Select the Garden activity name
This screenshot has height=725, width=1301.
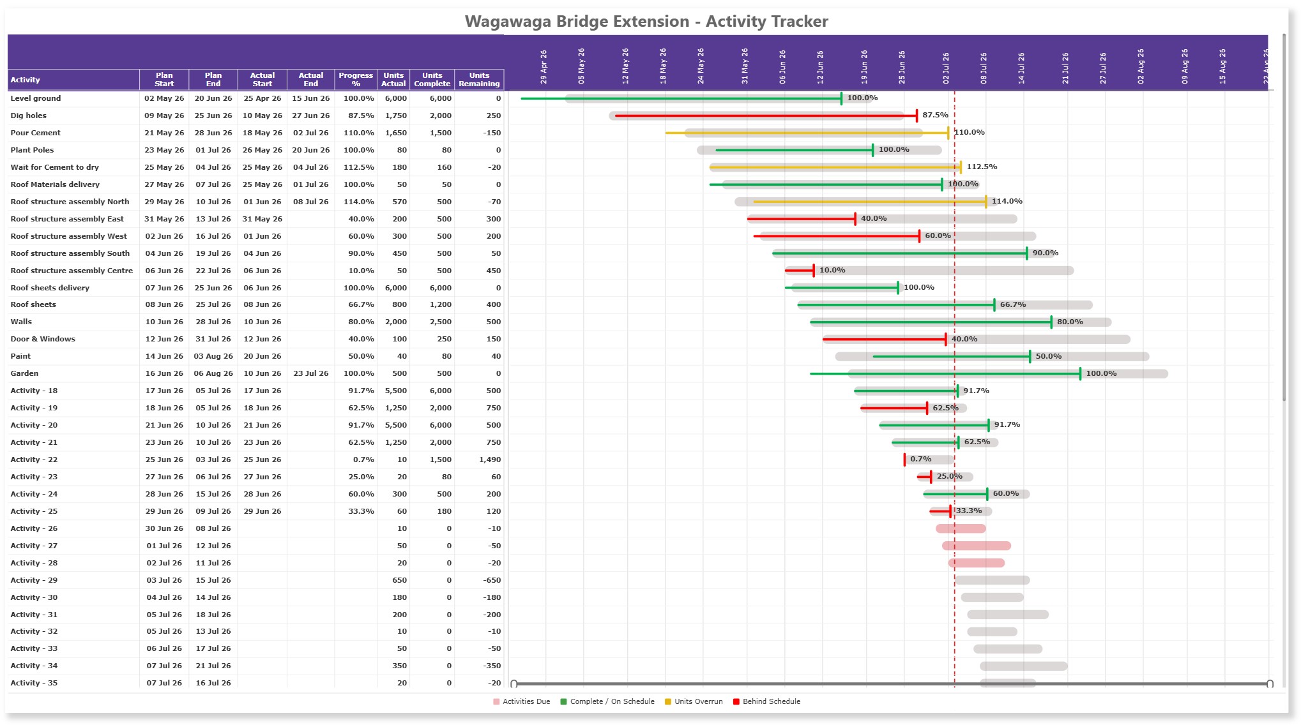pyautogui.click(x=24, y=373)
